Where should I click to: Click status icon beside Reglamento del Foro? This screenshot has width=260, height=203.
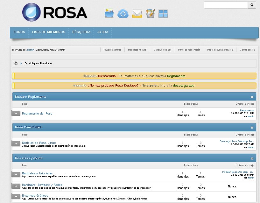16,113
